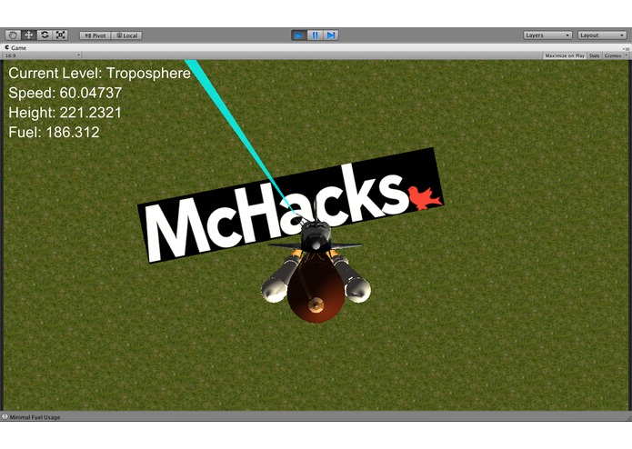Open the 16:9 aspect ratio dropdown
The height and width of the screenshot is (449, 632).
click(x=42, y=55)
